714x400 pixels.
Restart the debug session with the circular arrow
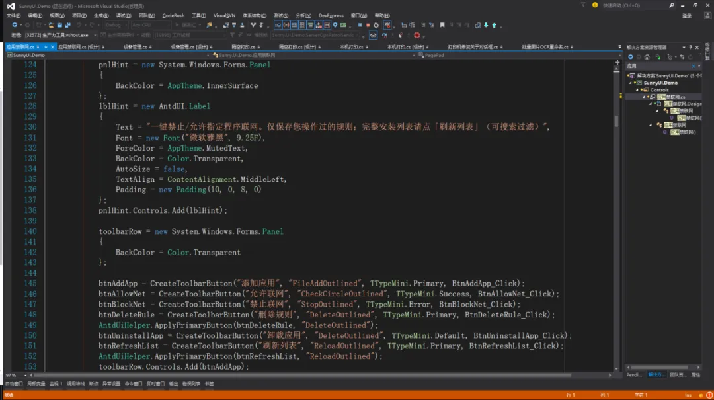point(376,26)
